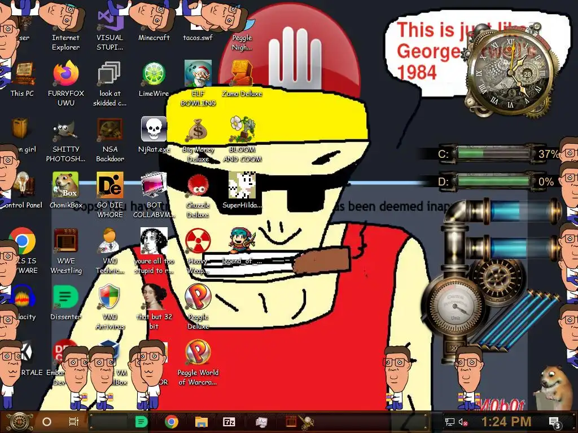The image size is (578, 433).
Task: Open Cortana search circle on taskbar
Action: point(47,422)
